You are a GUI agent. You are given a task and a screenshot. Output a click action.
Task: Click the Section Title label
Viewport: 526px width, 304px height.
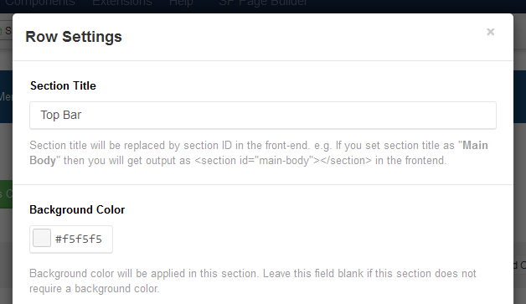[63, 86]
